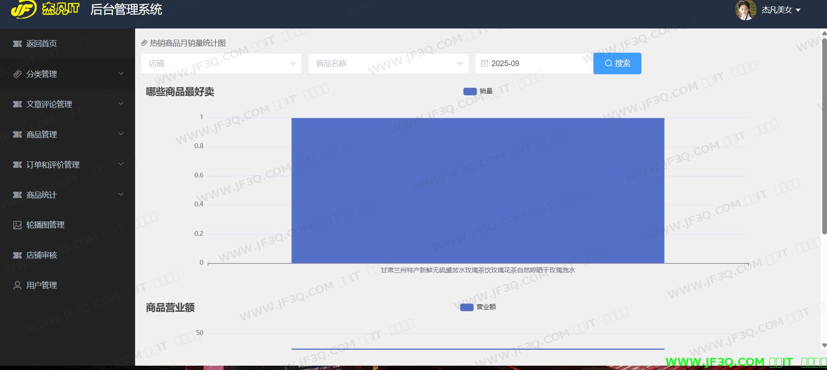The height and width of the screenshot is (370, 827).
Task: Open the 店铺 dropdown selector
Action: point(221,63)
